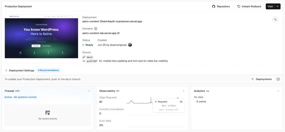Add a domain with the plus icon
The image size is (285, 132).
point(96,29)
